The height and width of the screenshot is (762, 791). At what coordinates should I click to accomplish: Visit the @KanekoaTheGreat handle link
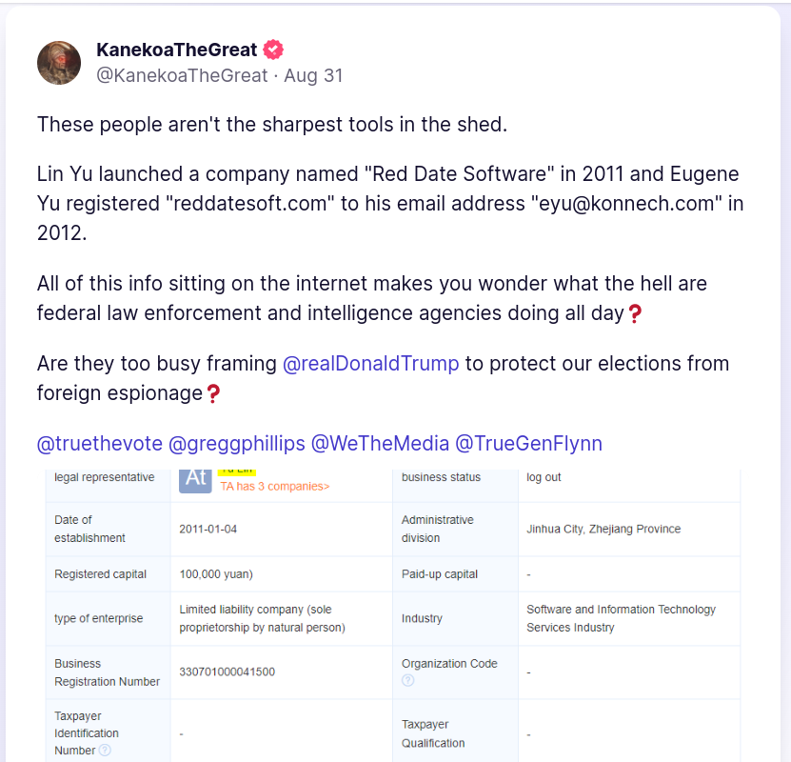click(182, 75)
